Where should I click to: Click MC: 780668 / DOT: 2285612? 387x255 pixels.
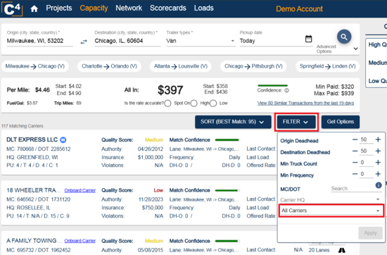tap(39, 149)
